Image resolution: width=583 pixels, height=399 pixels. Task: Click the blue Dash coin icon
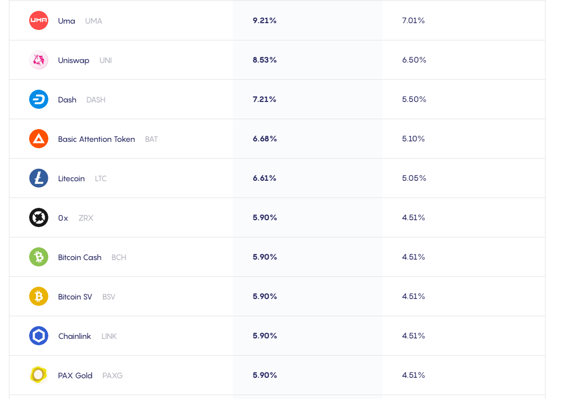click(38, 99)
